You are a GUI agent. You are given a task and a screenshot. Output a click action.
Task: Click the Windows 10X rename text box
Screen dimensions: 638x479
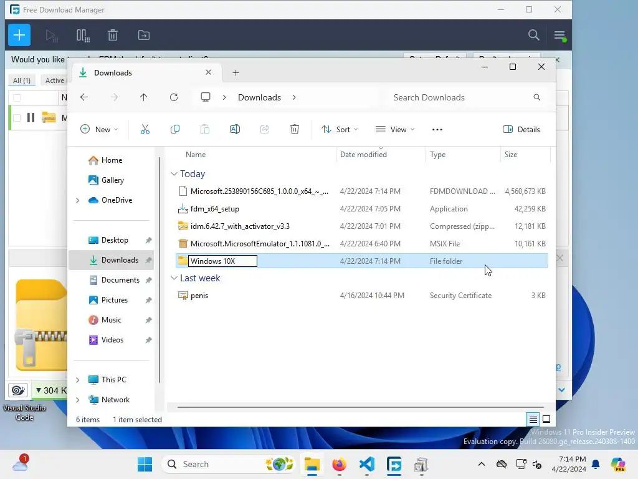click(222, 261)
